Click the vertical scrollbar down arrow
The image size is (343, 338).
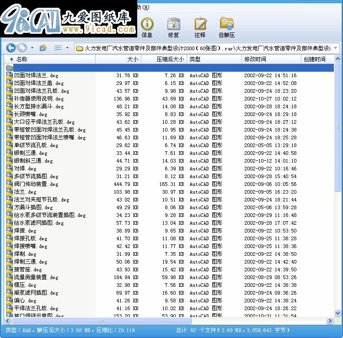pyautogui.click(x=338, y=313)
